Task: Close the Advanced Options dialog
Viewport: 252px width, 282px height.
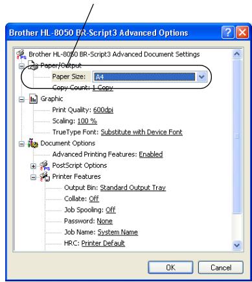Action: coord(242,32)
